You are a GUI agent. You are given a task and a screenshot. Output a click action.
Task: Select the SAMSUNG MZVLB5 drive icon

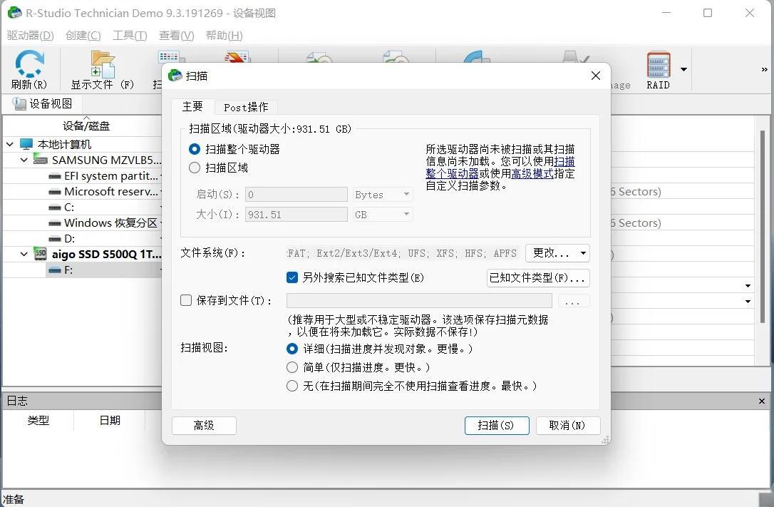tap(41, 160)
